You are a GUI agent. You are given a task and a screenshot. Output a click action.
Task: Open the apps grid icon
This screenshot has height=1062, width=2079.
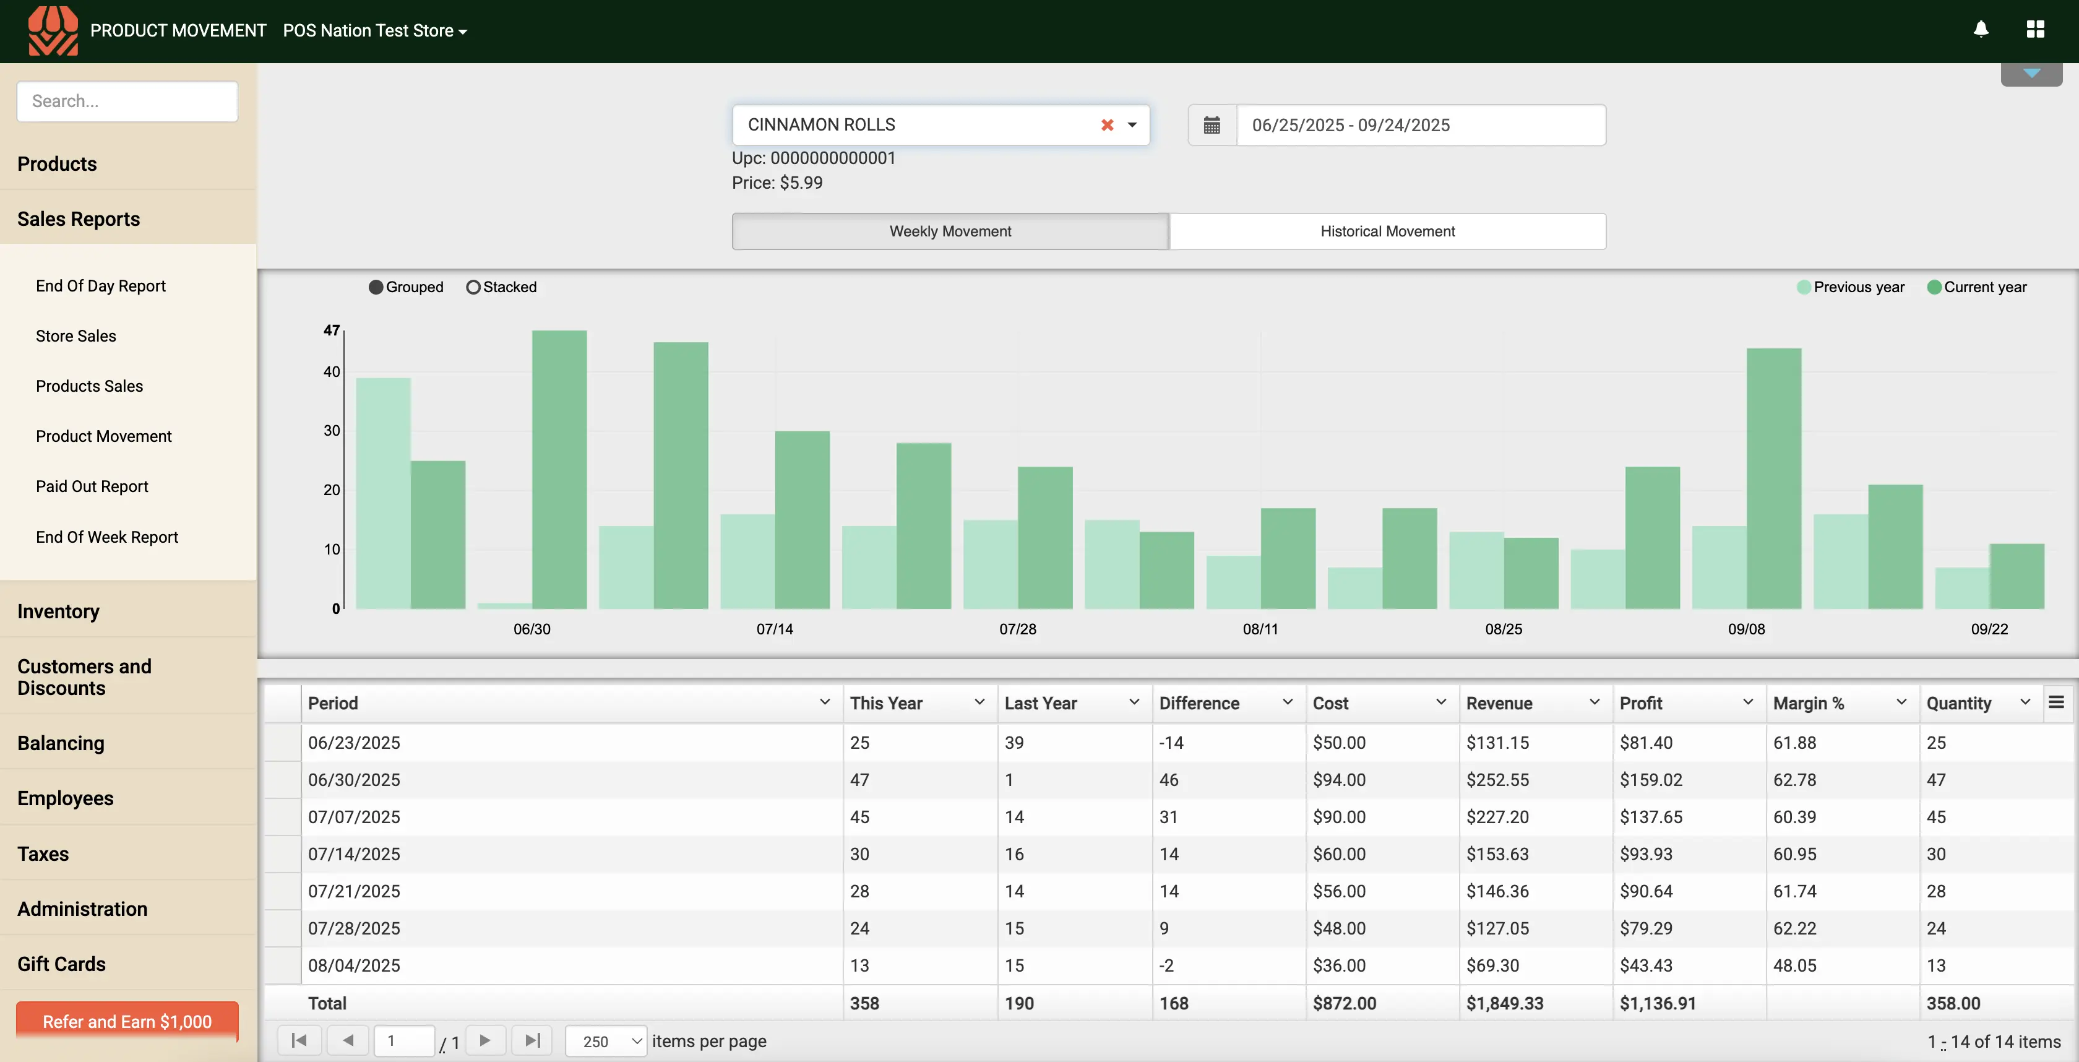pyautogui.click(x=2034, y=30)
